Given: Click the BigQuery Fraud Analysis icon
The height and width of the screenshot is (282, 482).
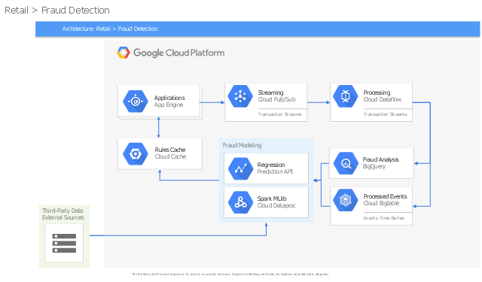Looking at the screenshot, I should (346, 163).
